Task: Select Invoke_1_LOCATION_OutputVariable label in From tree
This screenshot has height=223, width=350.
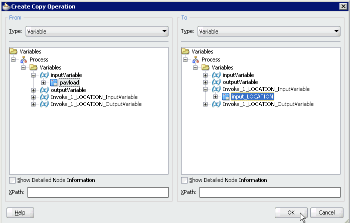Action: [x=96, y=104]
